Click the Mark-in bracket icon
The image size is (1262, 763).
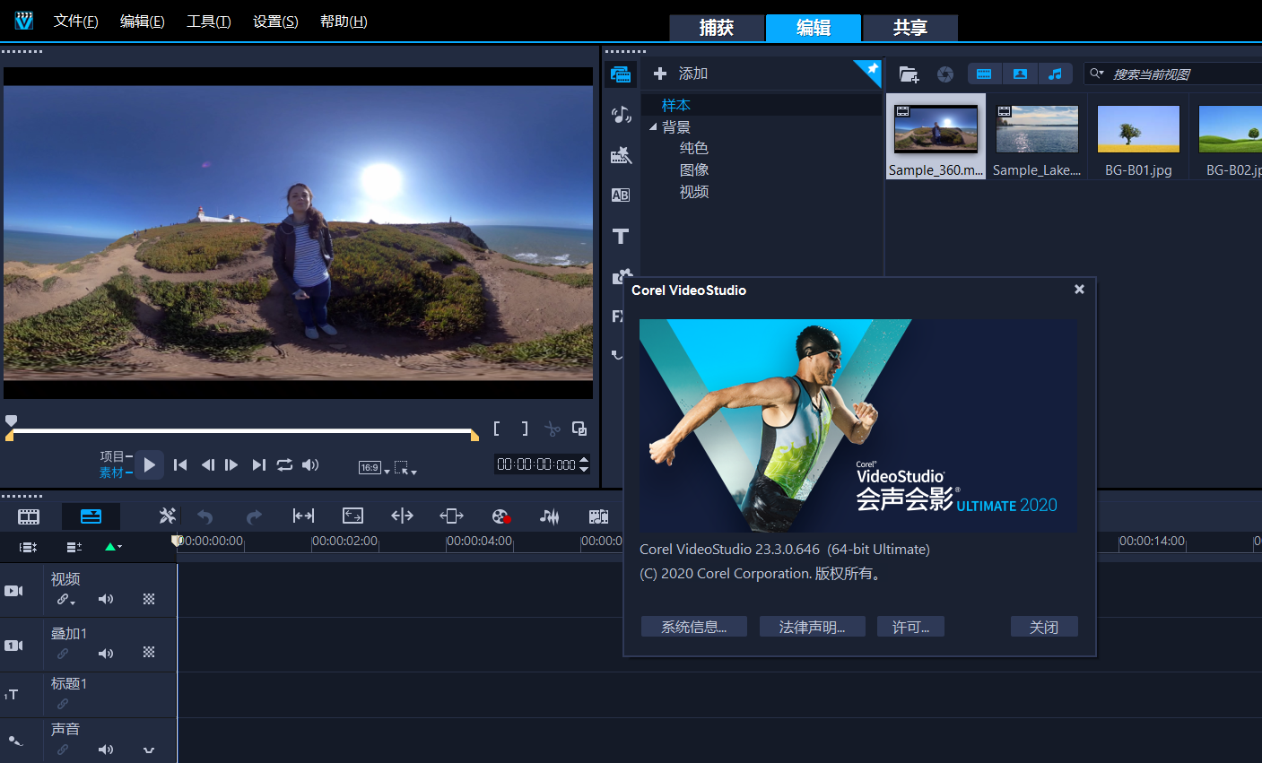[496, 429]
